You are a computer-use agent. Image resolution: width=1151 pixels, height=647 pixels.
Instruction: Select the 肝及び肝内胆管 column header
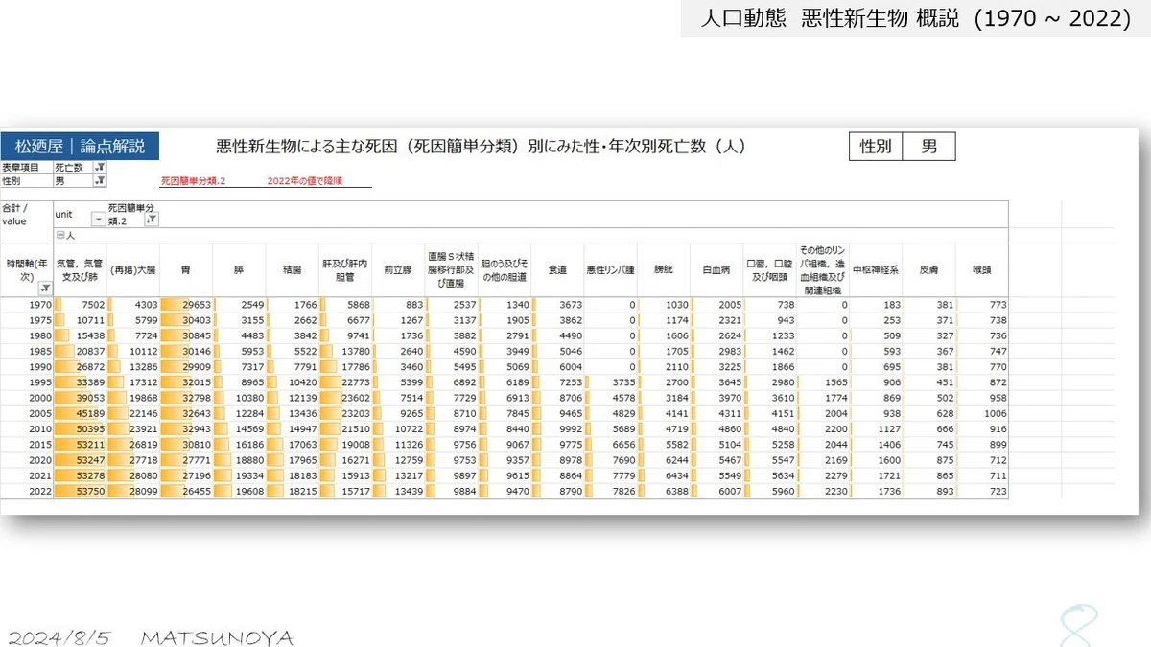(x=344, y=271)
